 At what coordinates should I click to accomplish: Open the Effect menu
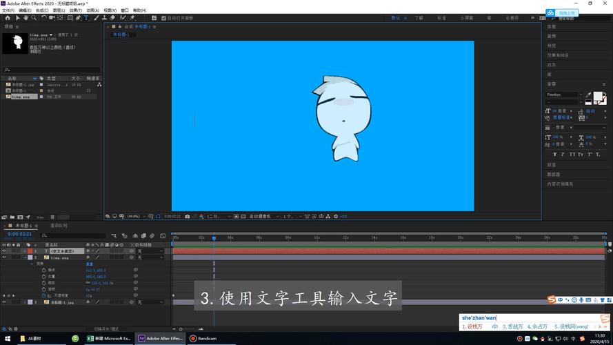(75, 10)
